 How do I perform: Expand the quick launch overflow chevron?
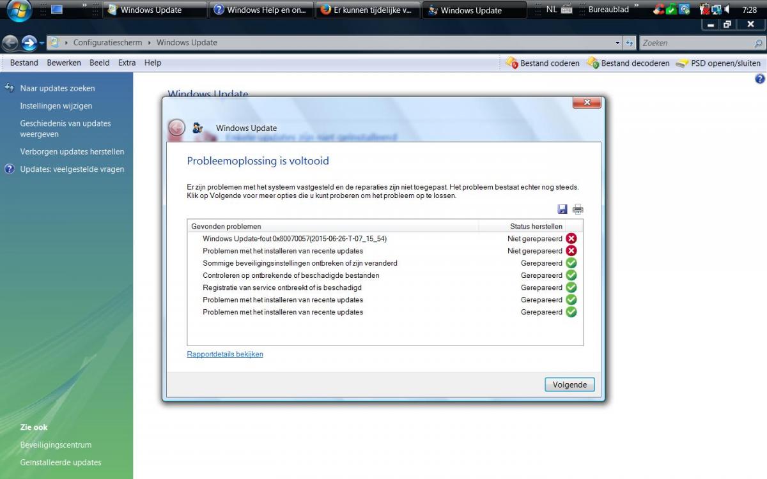(84, 6)
